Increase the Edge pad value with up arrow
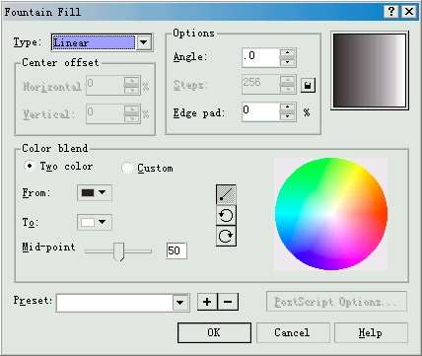The image size is (422, 356). [x=288, y=107]
